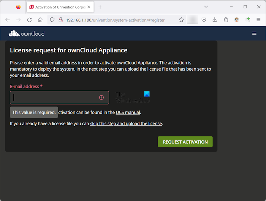Open the Firefox extensions menu
Image resolution: width=266 pixels, height=201 pixels.
point(226,20)
